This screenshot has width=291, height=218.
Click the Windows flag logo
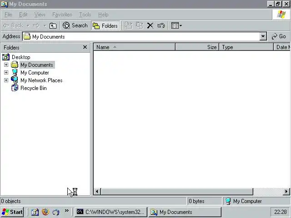[x=281, y=15]
